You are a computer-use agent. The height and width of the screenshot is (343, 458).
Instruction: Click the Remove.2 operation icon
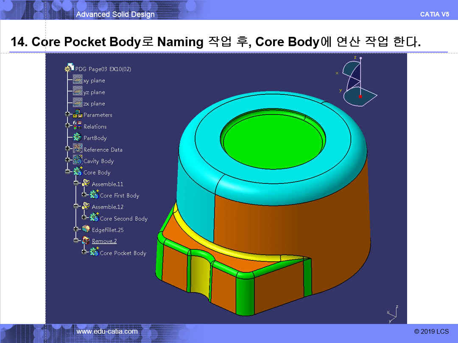pyautogui.click(x=86, y=241)
